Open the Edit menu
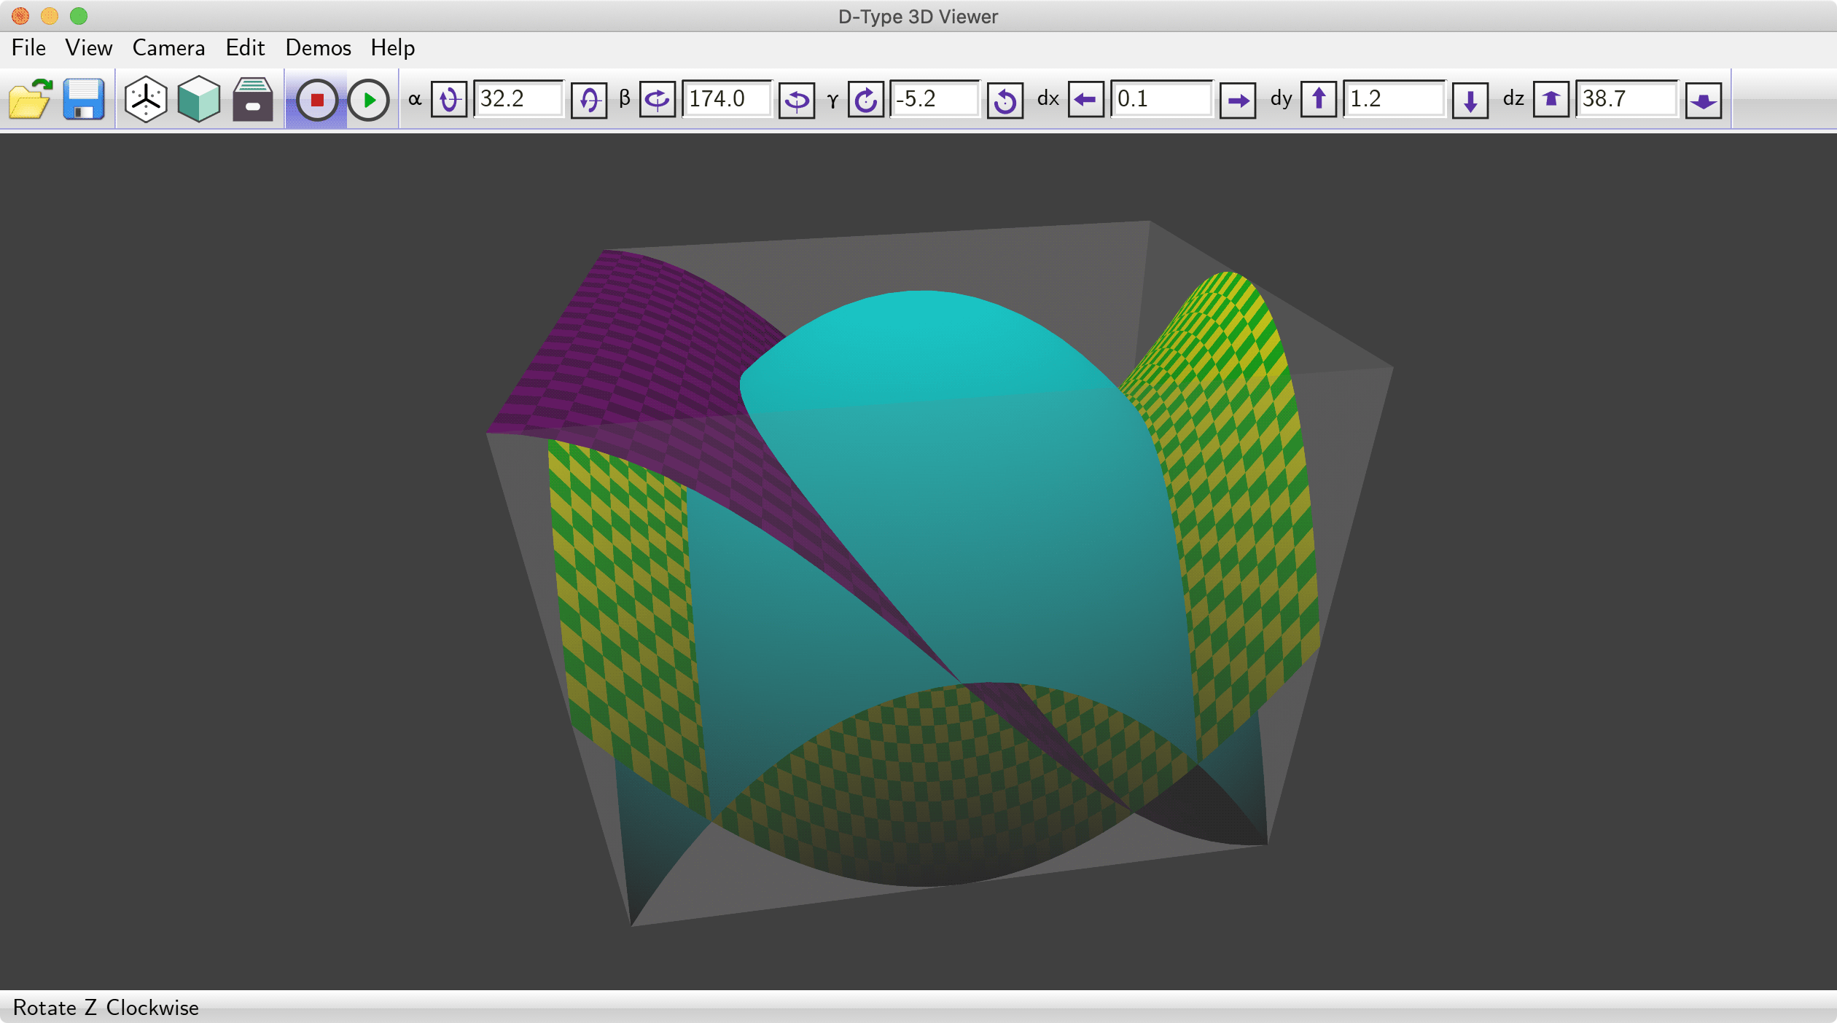 (x=245, y=48)
